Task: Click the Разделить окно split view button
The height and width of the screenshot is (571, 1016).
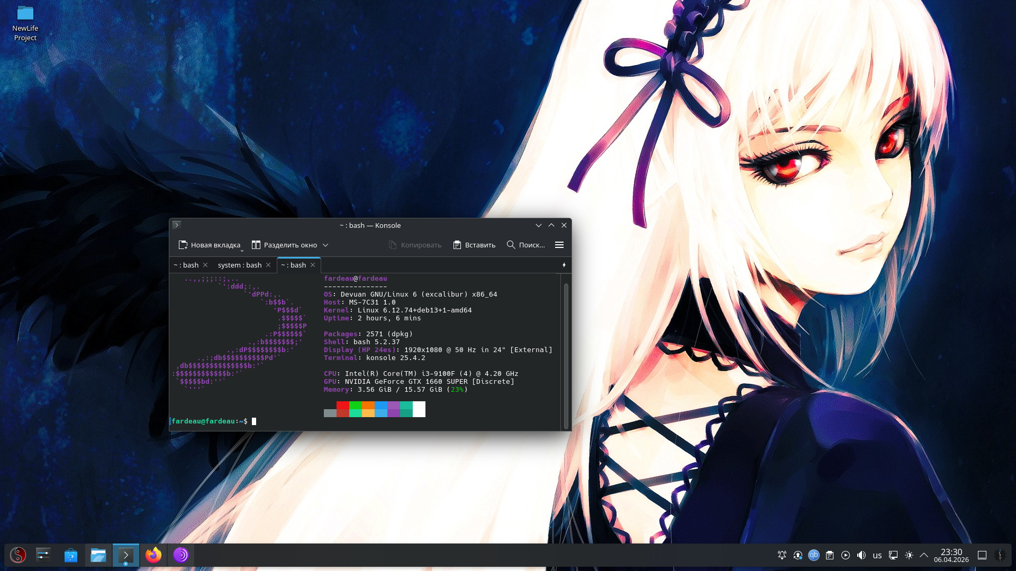Action: click(284, 245)
